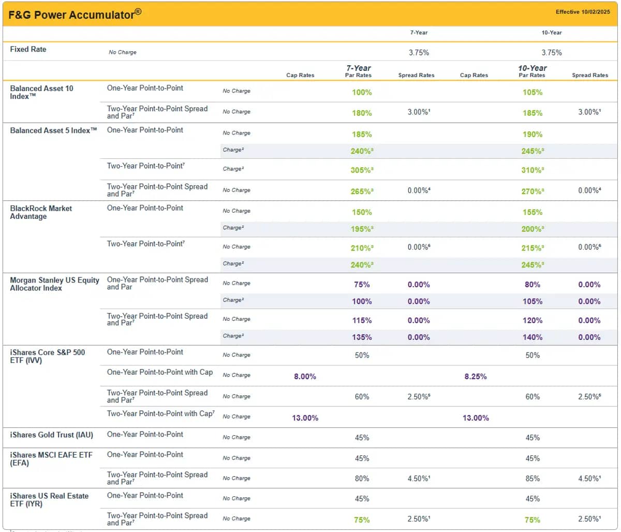Click the IVV 7-Year cap rate 8.00%
621x532 pixels.
305,376
